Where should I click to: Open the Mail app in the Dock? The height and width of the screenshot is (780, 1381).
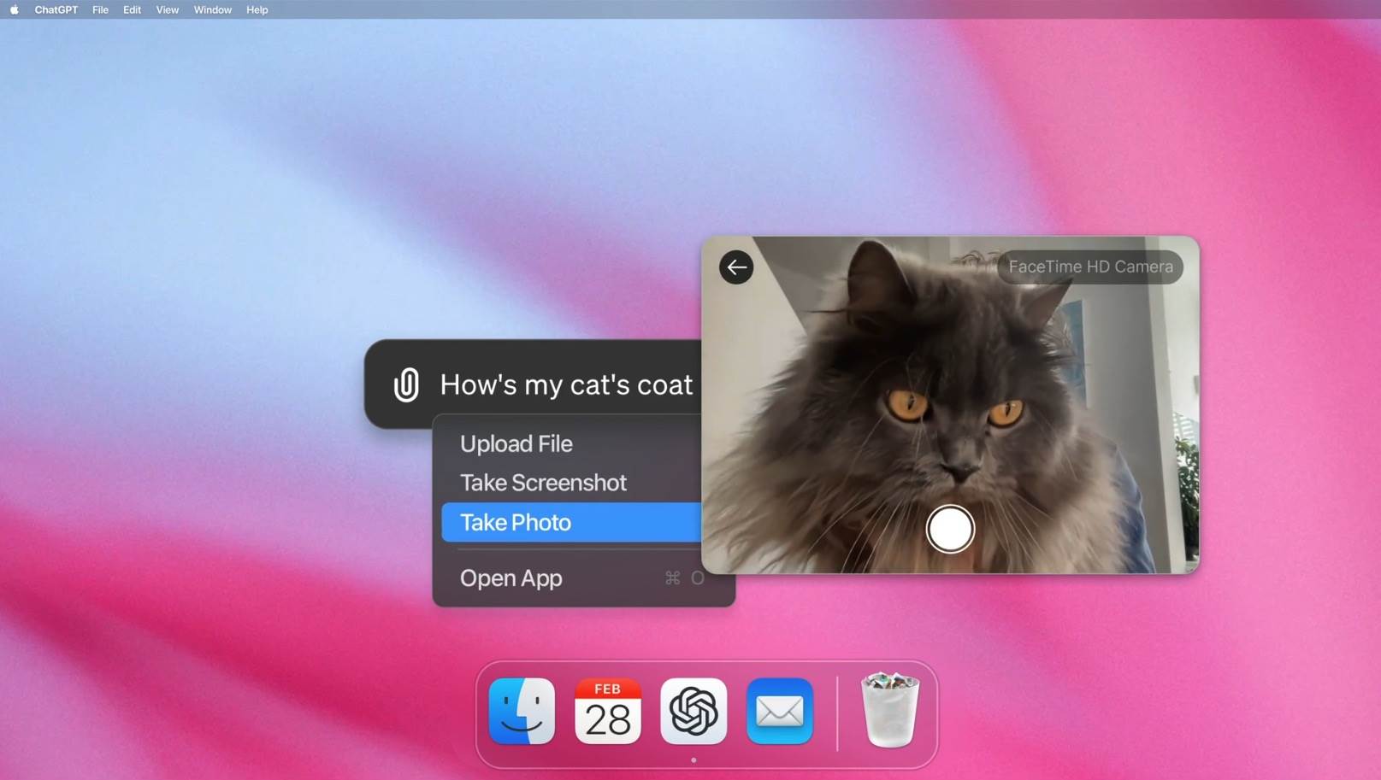click(x=780, y=711)
